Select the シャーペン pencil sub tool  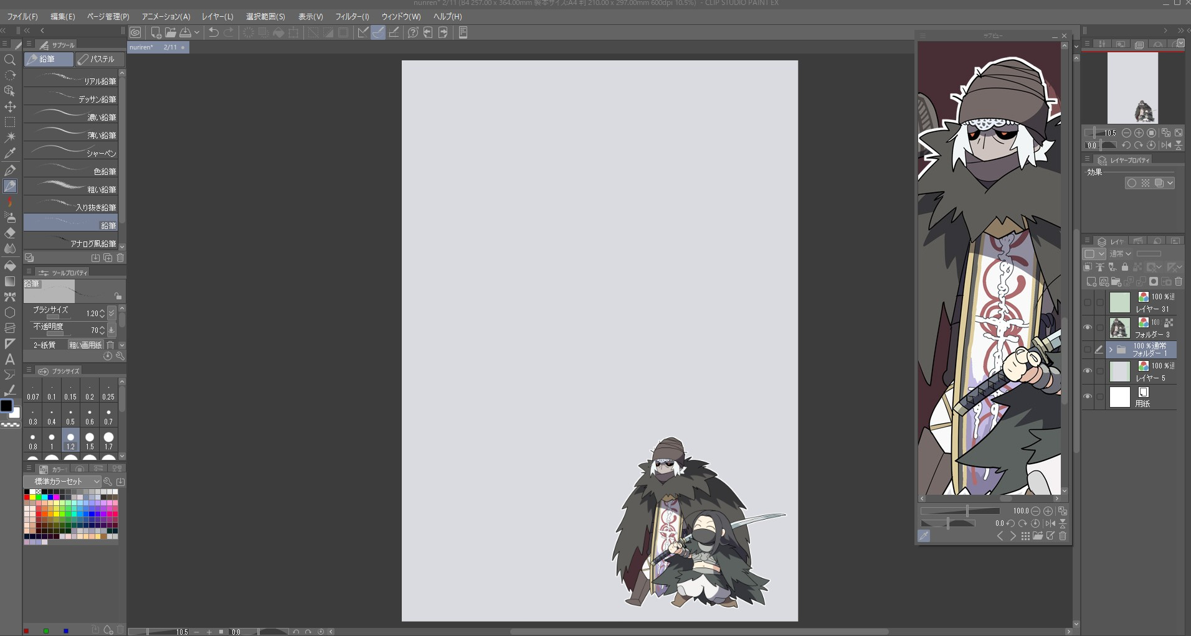point(71,152)
